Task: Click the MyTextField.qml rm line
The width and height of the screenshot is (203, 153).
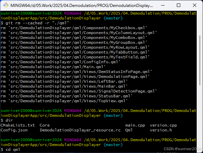Action: click(75, 57)
